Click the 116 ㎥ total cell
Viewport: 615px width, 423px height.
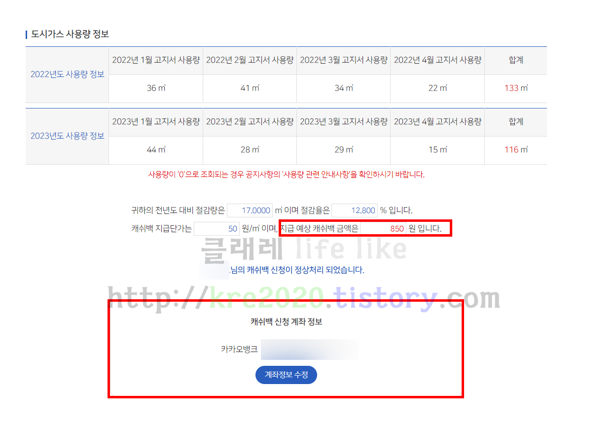point(516,150)
